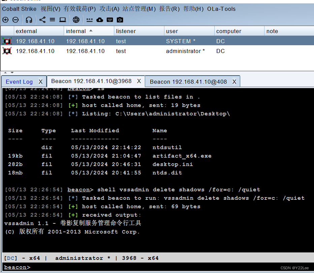Open listeners via the headphones icon

click(29, 20)
